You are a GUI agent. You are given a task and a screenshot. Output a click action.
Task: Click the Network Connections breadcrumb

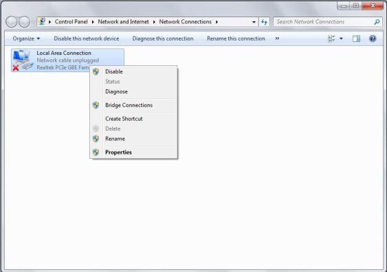[x=186, y=22]
